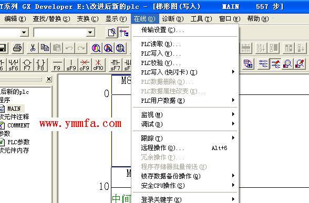The image size is (309, 203).
Task: Click the read mode ladder icon
Action: [x=263, y=64]
